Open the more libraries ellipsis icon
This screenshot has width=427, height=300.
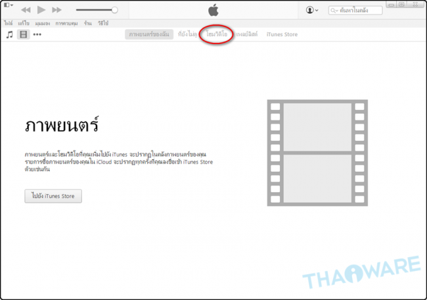[x=37, y=35]
